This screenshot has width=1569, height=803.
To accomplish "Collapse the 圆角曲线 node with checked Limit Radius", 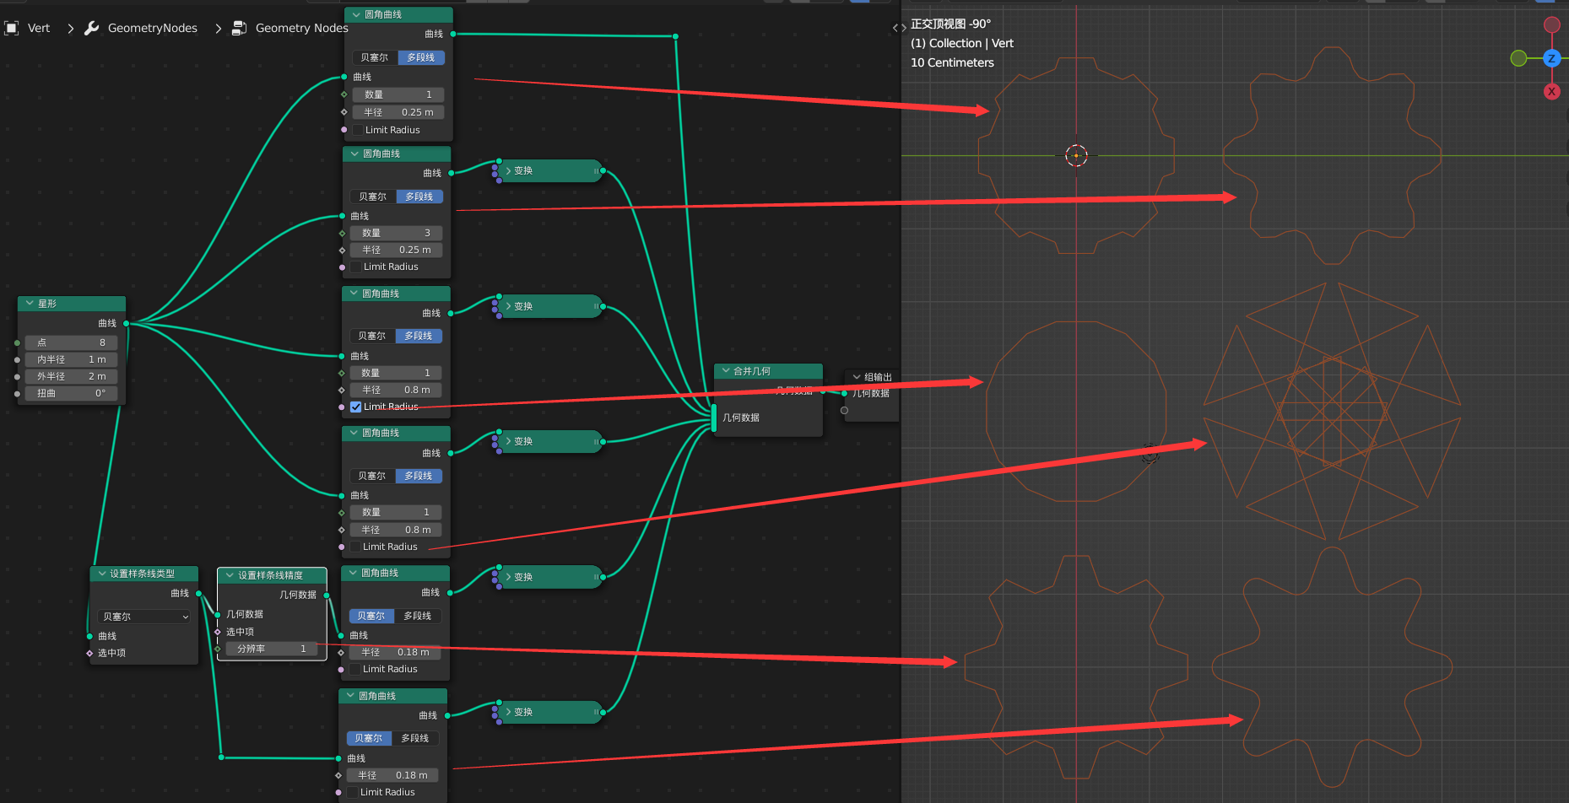I will (354, 294).
